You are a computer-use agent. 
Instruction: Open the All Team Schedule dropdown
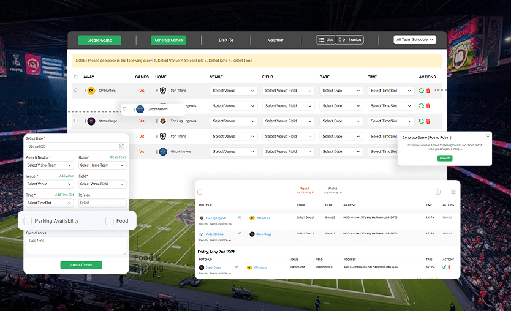(x=415, y=40)
